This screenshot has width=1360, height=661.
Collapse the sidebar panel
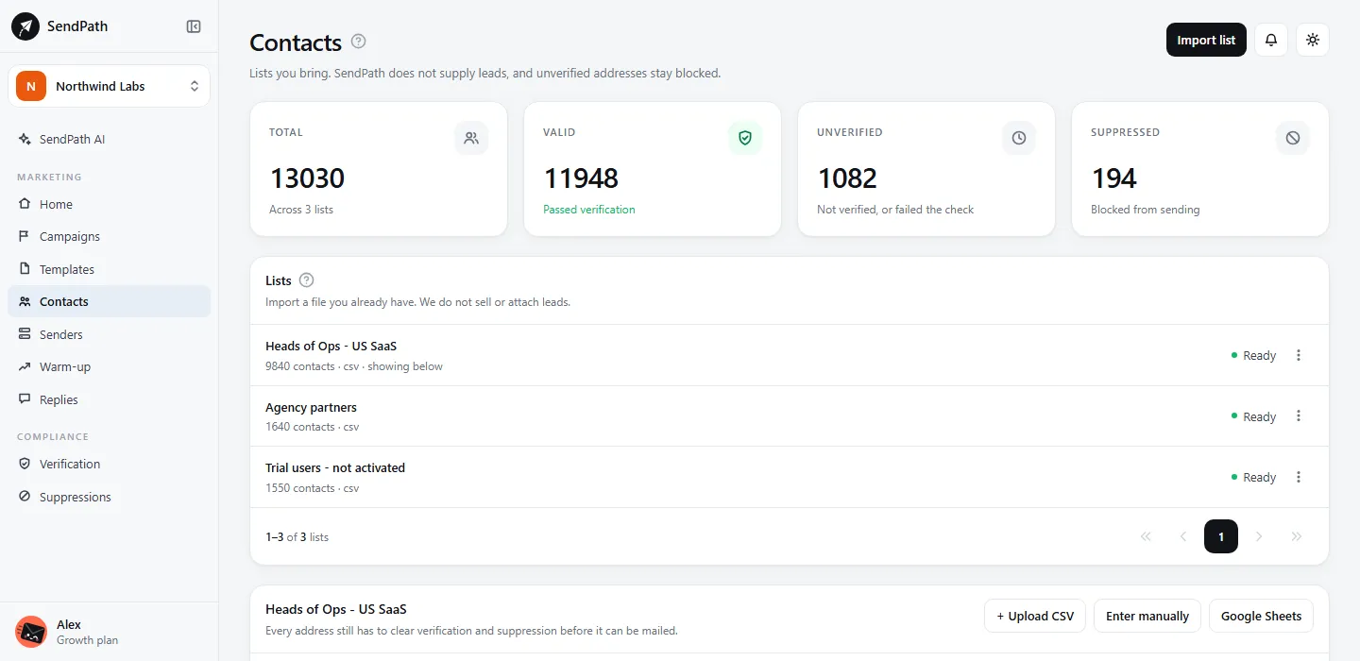pos(194,26)
